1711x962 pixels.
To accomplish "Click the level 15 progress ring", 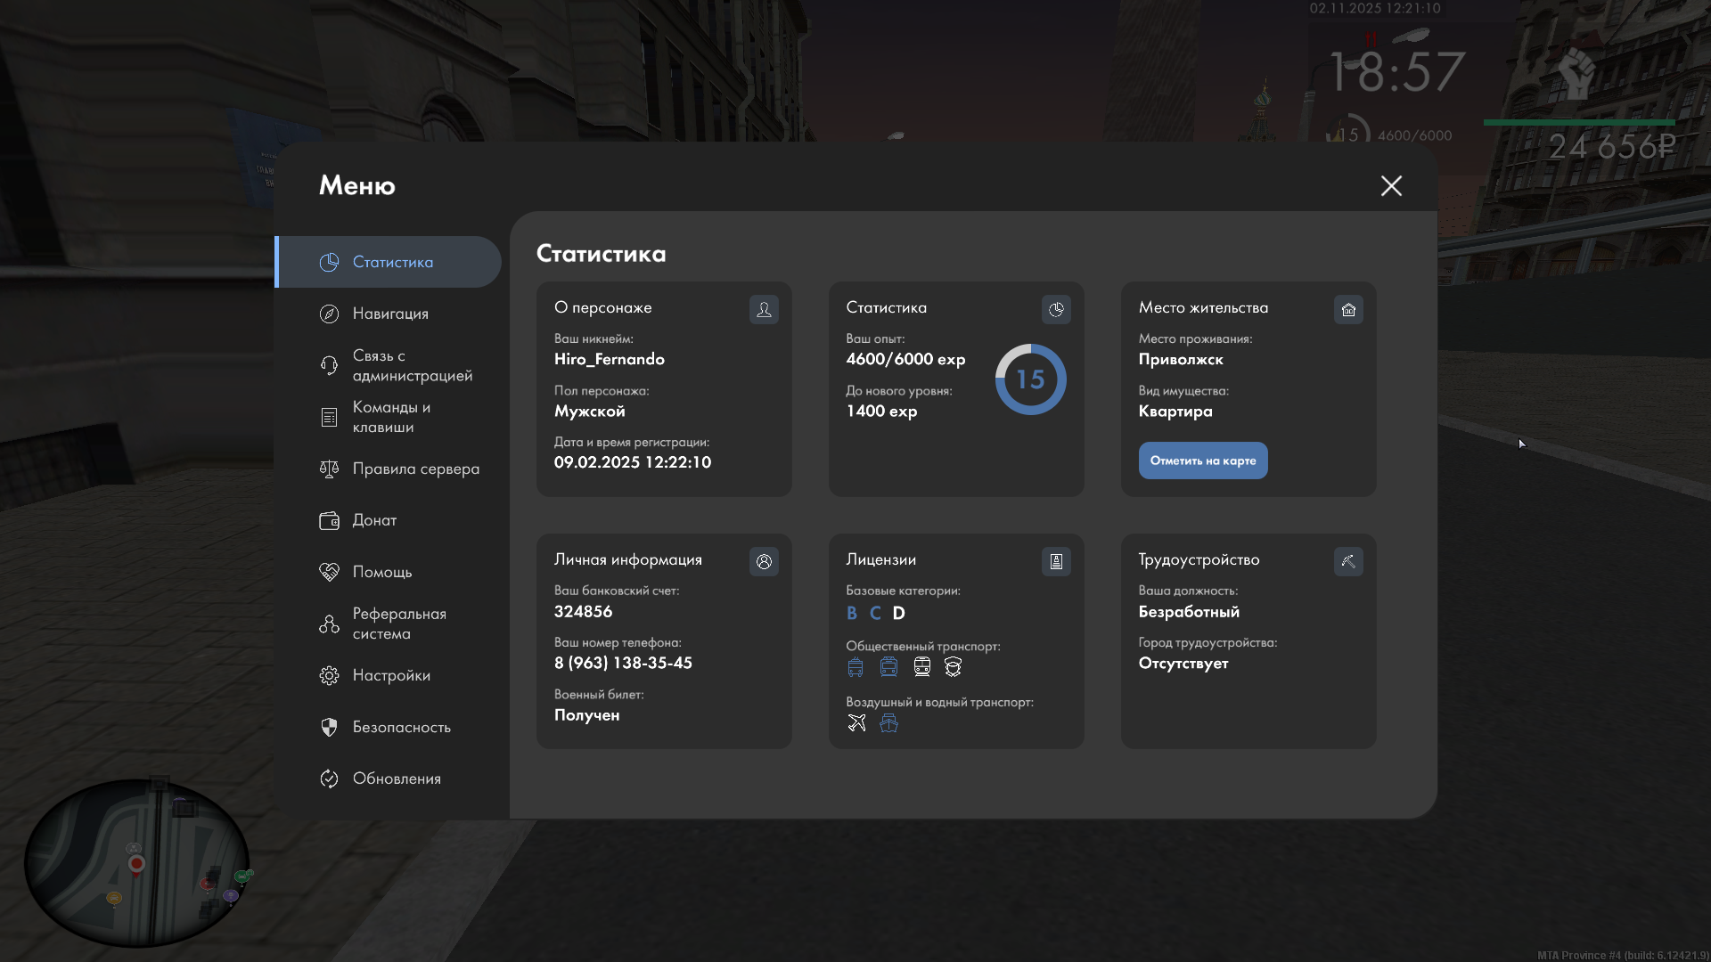I will coord(1030,379).
